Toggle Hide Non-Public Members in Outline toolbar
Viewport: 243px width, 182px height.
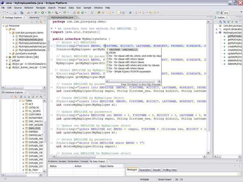click(232, 22)
